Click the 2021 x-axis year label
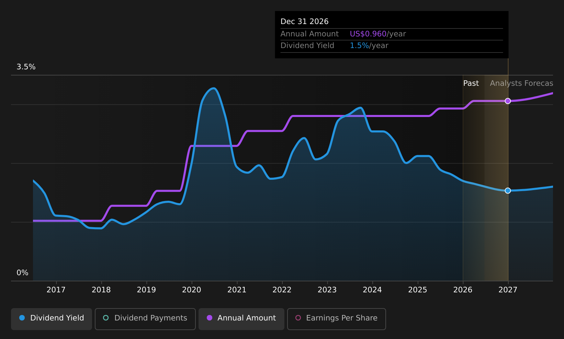Screen dimensions: 564x339 (237, 290)
